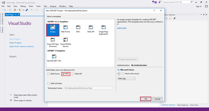Click the account profile picture icon

(x=206, y=6)
